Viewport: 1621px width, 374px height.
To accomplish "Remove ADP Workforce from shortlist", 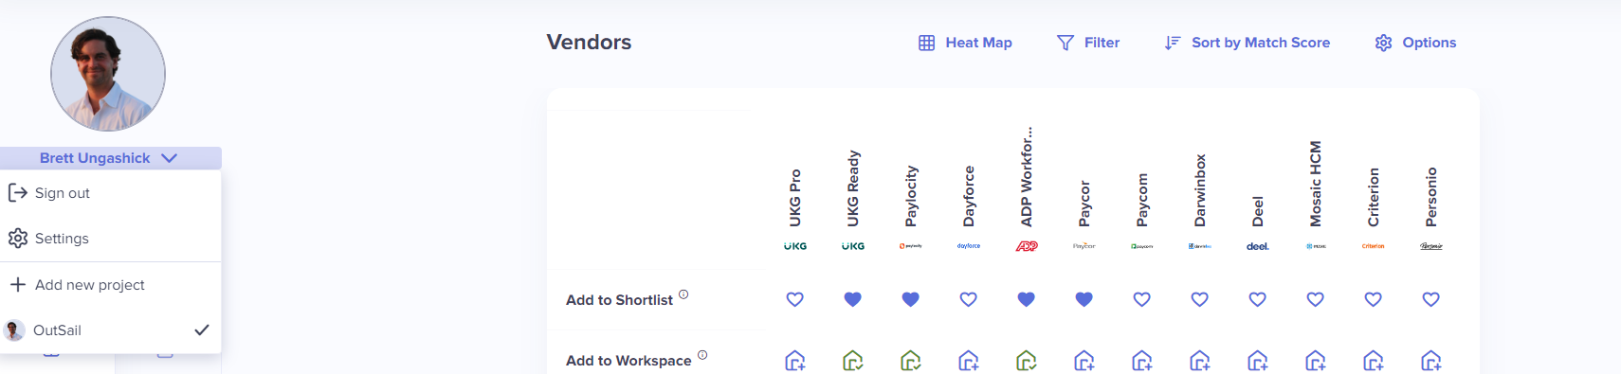I will (x=1027, y=299).
